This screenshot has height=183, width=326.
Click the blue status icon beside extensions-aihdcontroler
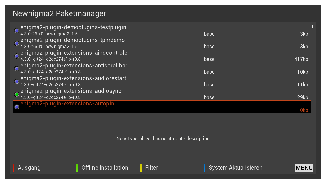pyautogui.click(x=17, y=56)
